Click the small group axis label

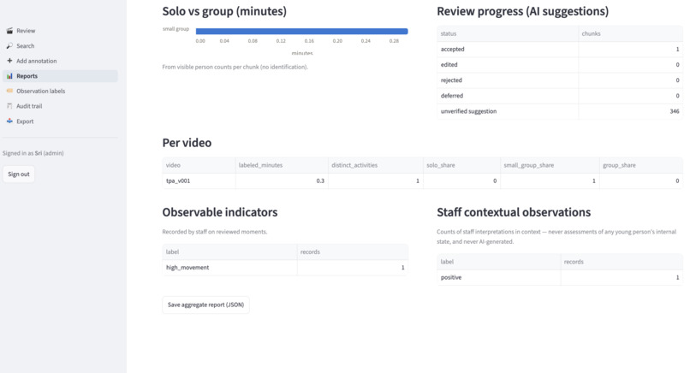click(x=175, y=29)
